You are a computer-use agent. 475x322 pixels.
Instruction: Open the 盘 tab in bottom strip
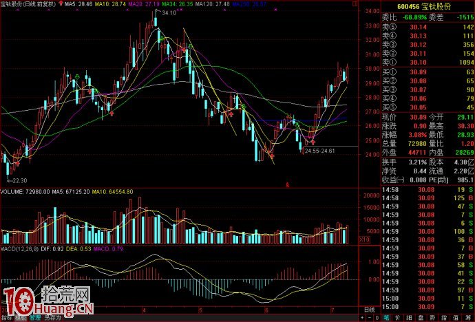[421, 318]
